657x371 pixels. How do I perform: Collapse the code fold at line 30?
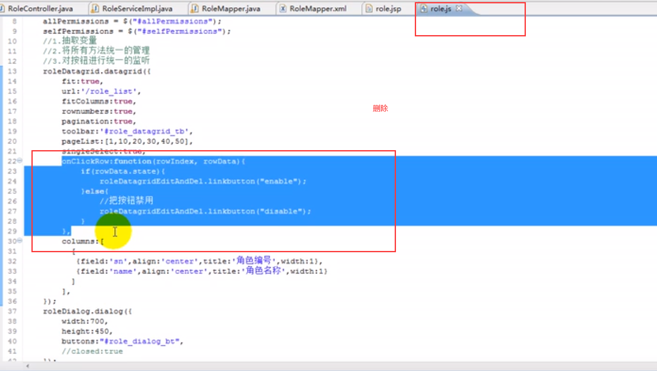click(x=20, y=241)
